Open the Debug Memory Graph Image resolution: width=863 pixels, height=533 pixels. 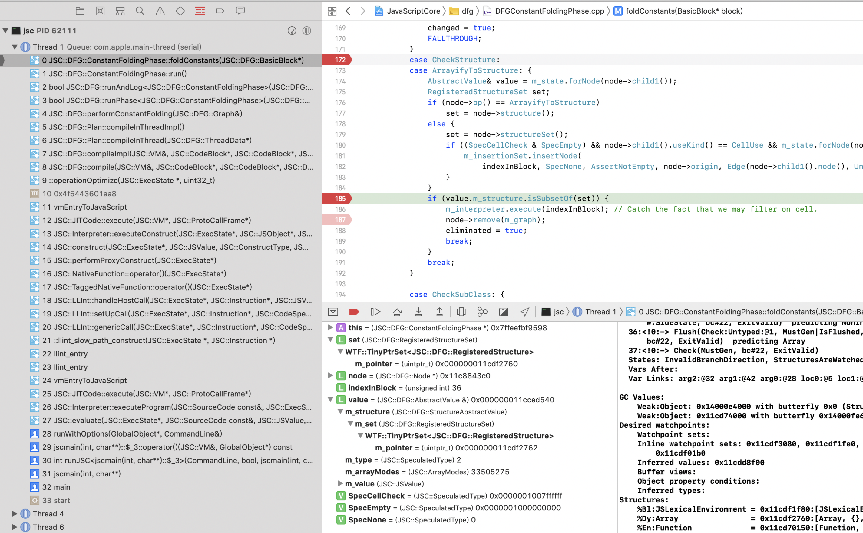pos(482,312)
